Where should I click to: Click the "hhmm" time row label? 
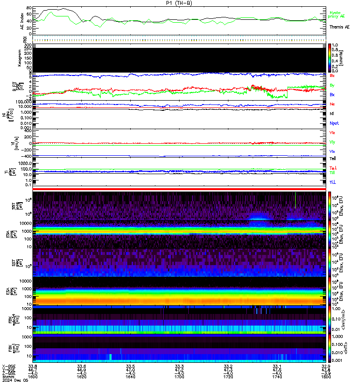[x=7, y=377]
